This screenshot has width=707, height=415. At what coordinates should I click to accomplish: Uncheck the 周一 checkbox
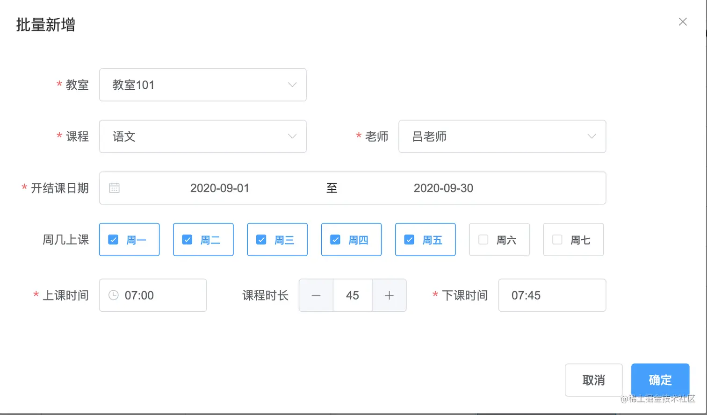113,239
